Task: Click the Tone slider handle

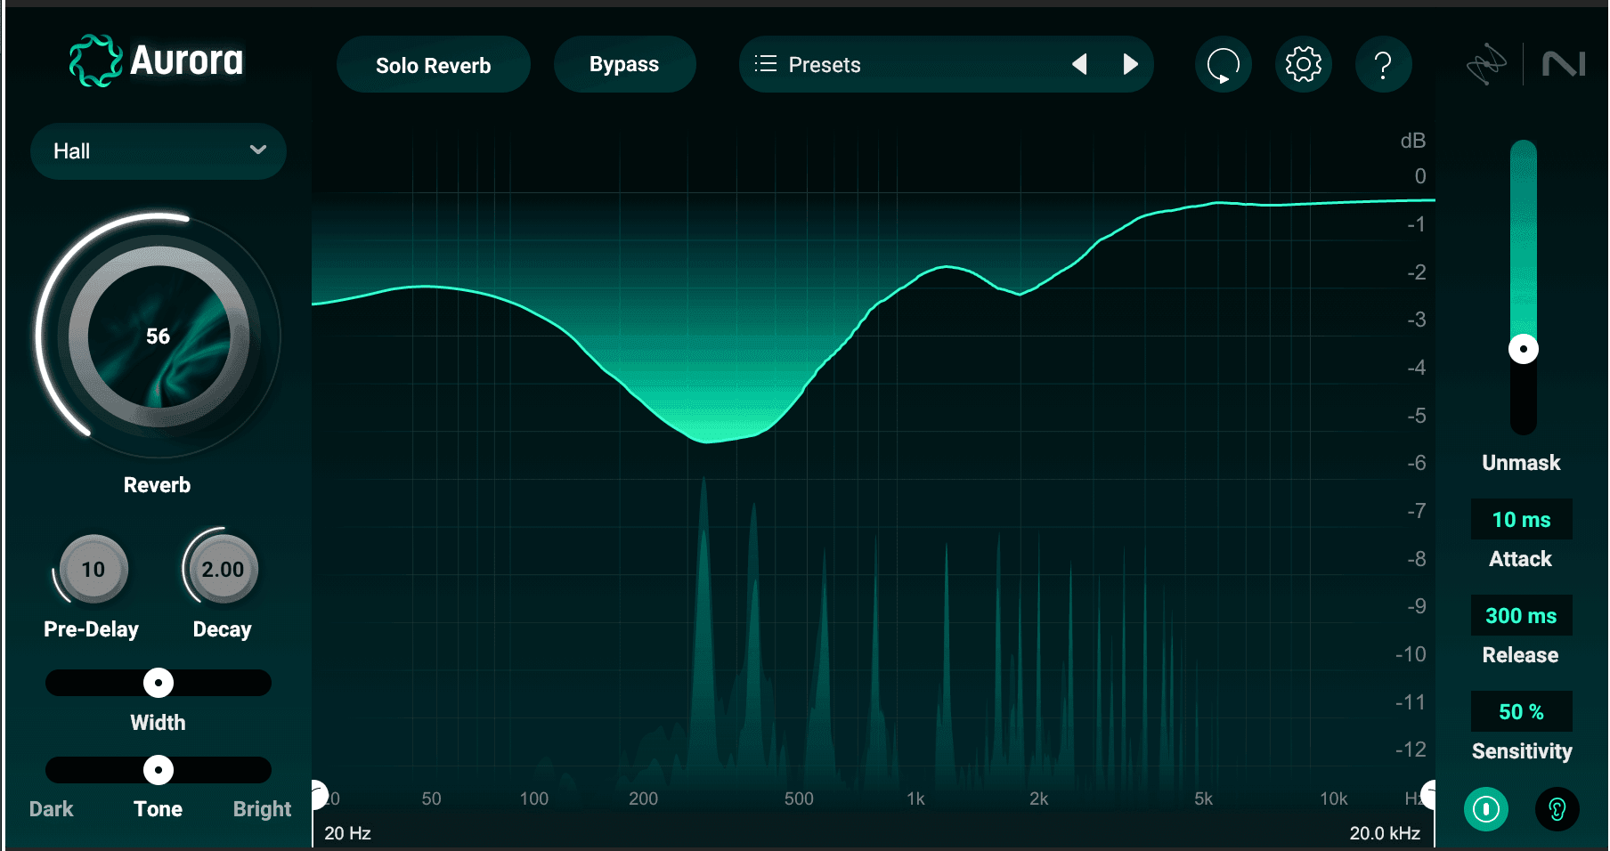Action: [159, 770]
